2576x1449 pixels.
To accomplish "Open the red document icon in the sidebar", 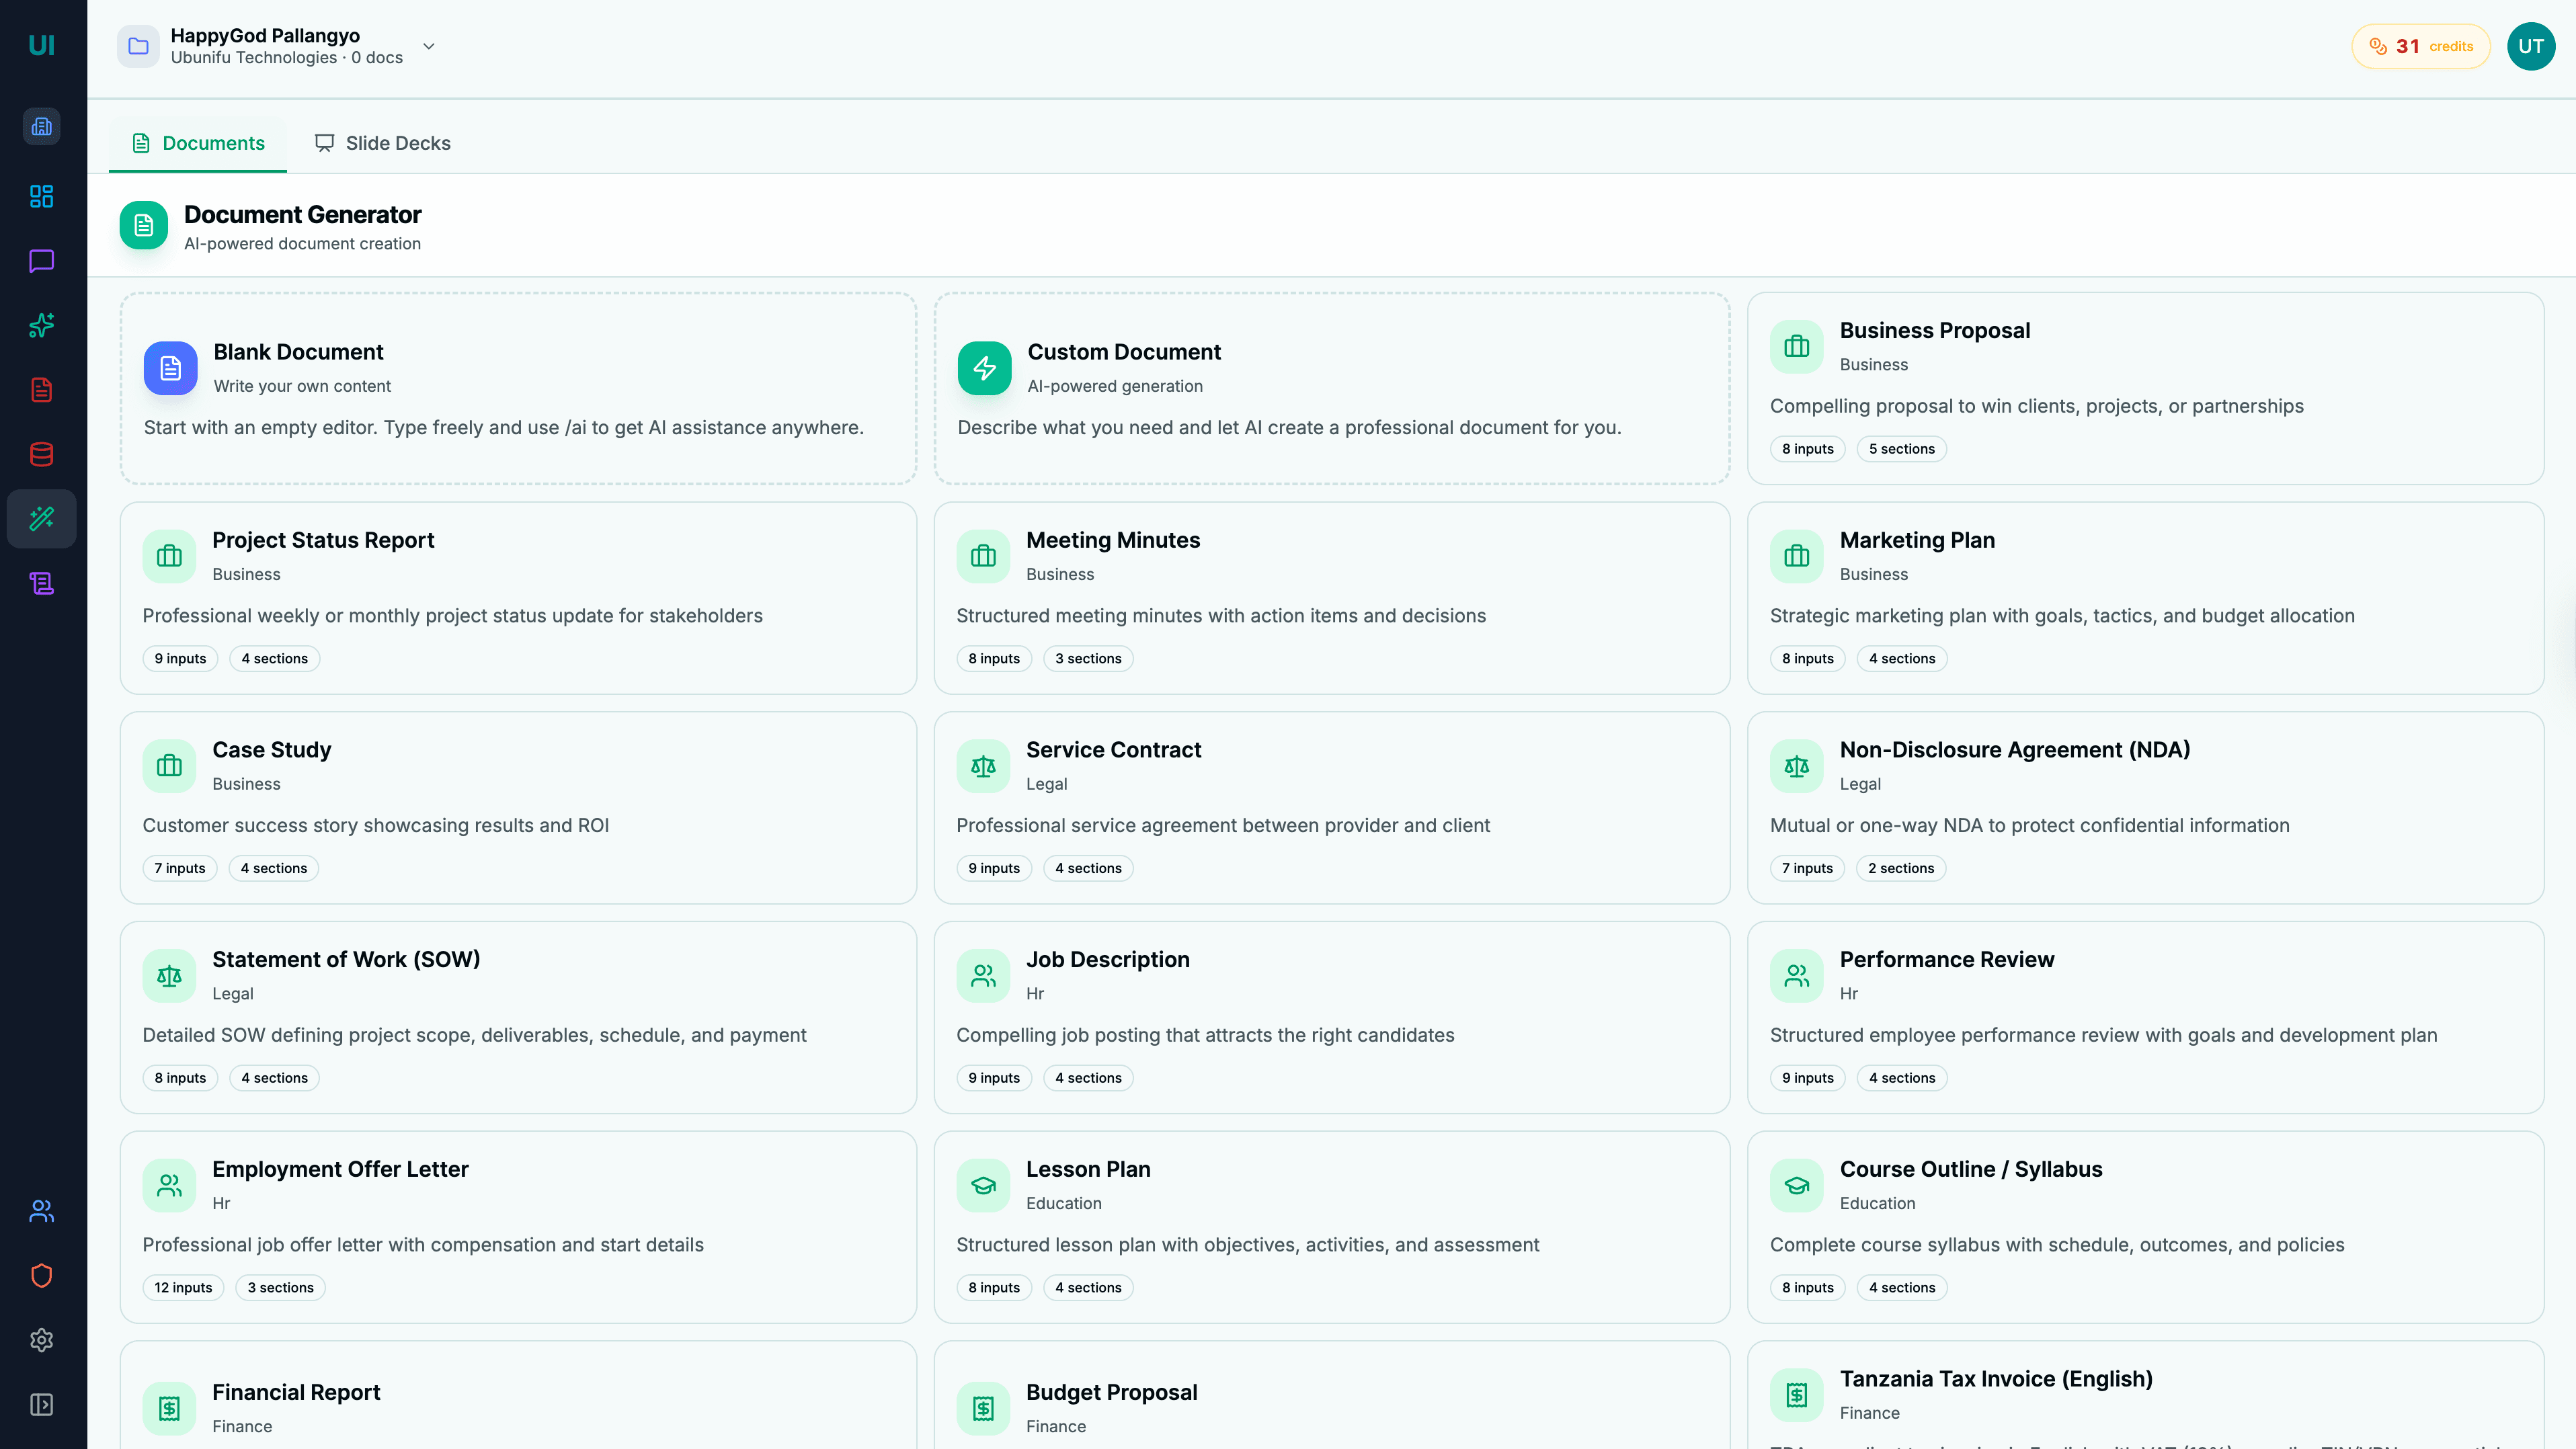I will 42,390.
